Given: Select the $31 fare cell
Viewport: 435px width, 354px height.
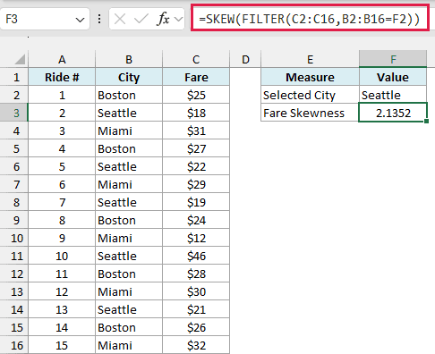Looking at the screenshot, I should 196,131.
